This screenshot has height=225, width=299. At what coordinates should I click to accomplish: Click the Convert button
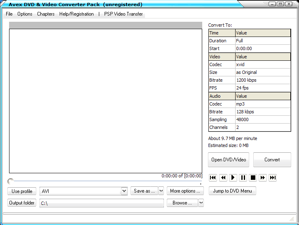(272, 160)
